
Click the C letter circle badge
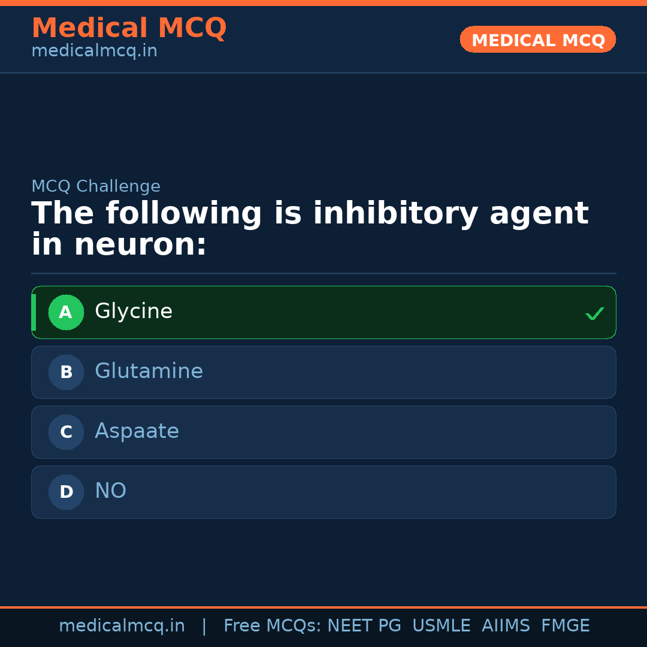(x=66, y=432)
